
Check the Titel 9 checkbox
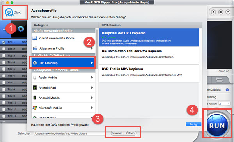(x=4, y=96)
